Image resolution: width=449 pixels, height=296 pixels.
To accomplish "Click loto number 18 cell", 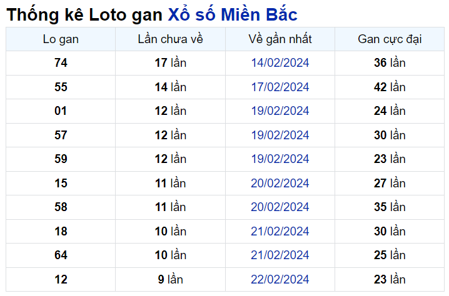I will (x=61, y=232).
